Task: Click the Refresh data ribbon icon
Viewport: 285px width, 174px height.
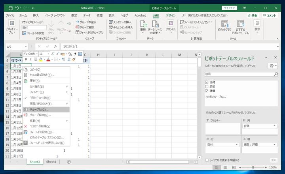Action: 143,27
